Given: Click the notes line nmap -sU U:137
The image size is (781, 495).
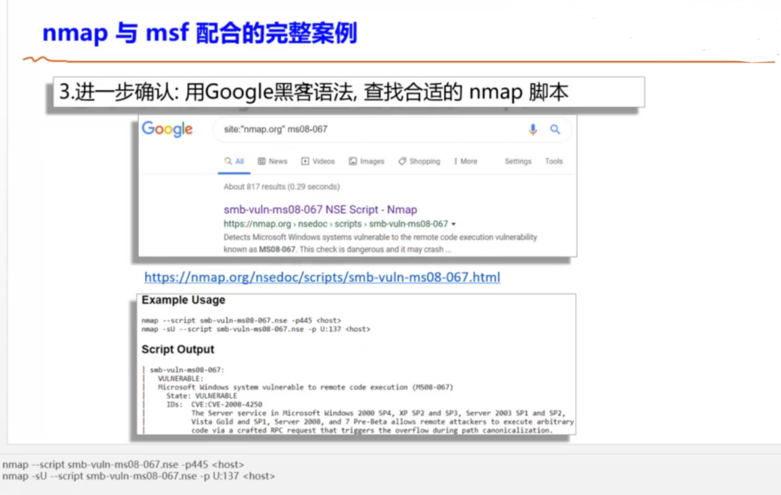Looking at the screenshot, I should [138, 477].
